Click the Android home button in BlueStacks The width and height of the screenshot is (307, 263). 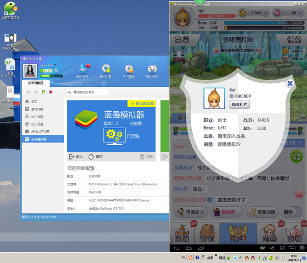point(189,248)
